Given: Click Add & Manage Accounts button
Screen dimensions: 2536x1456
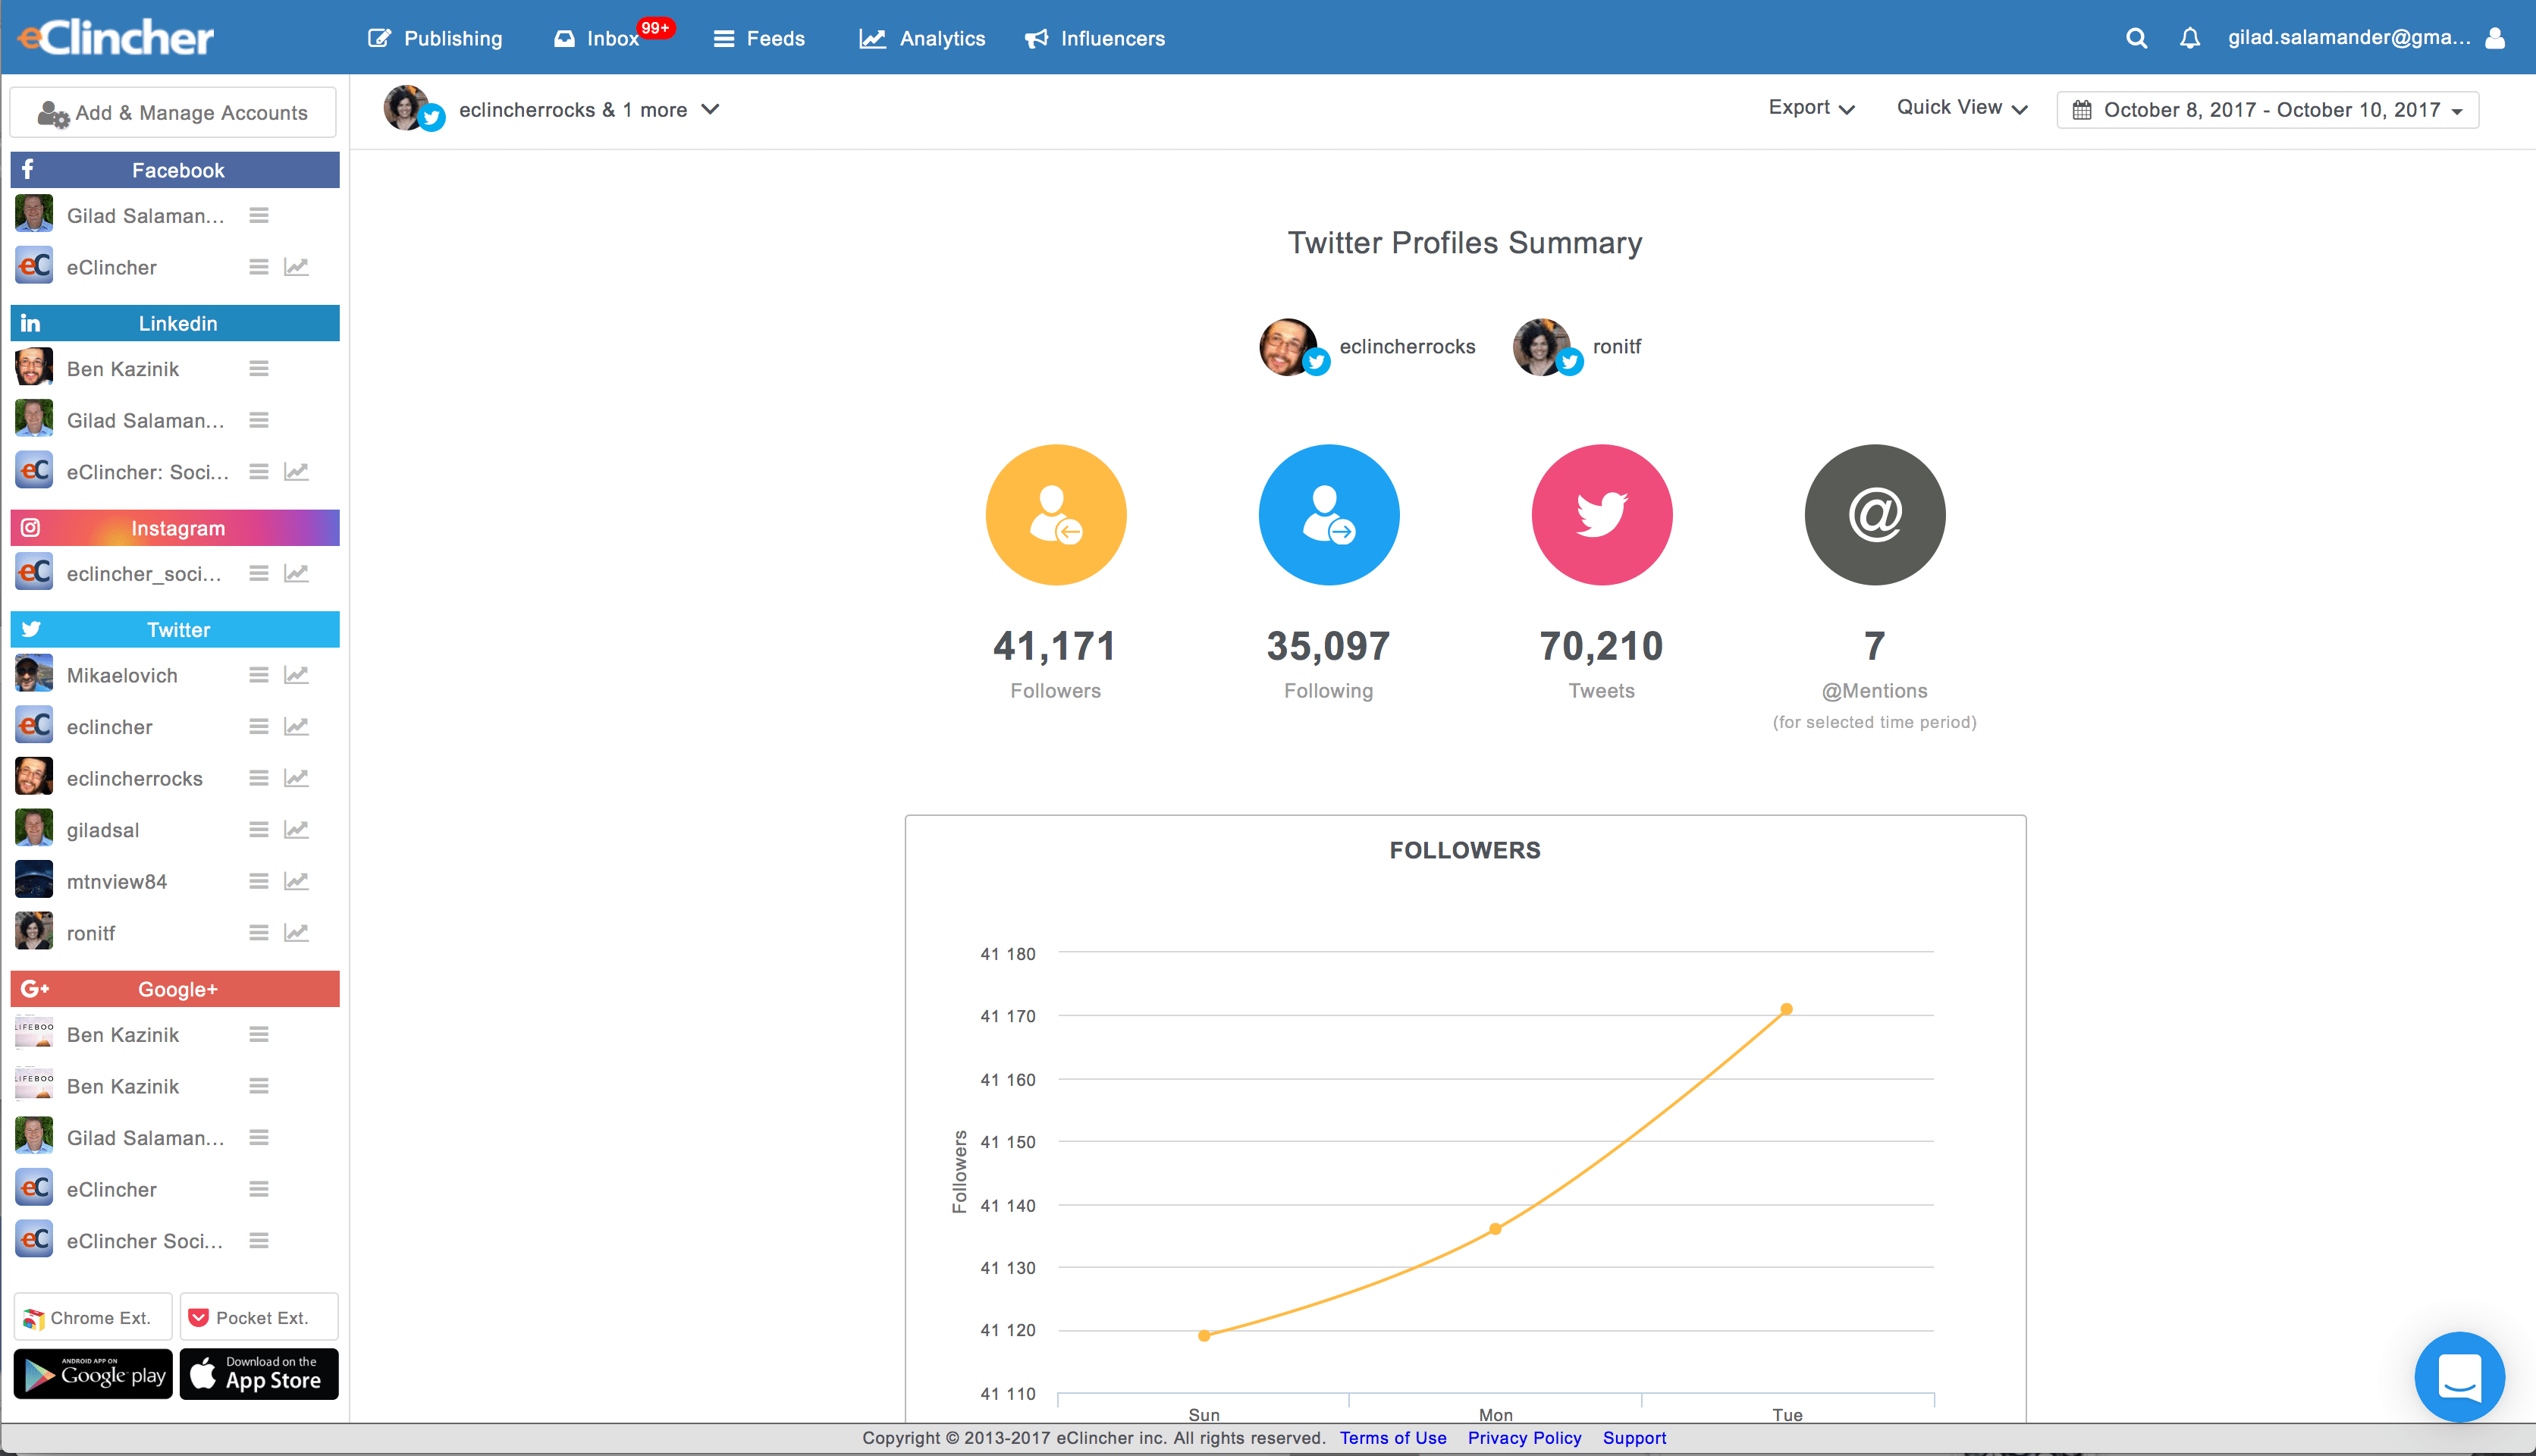Looking at the screenshot, I should (x=173, y=113).
